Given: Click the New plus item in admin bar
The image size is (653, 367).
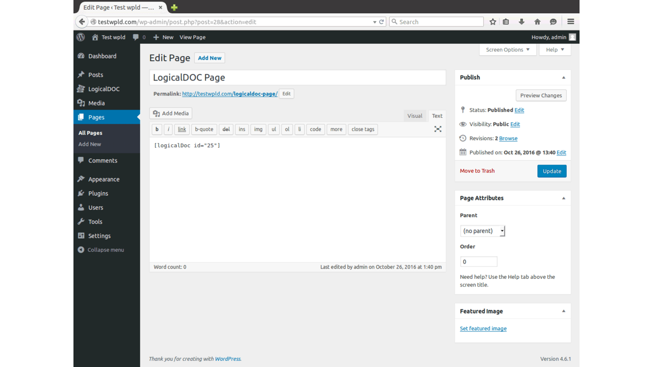Looking at the screenshot, I should point(163,37).
